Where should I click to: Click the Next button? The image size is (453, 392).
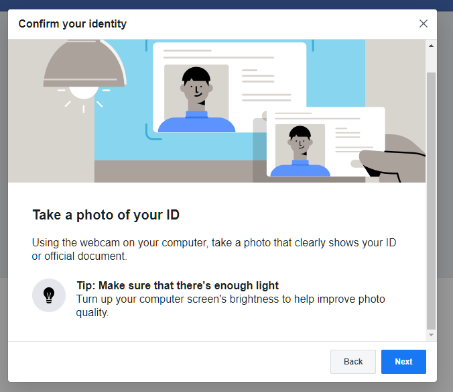pos(403,362)
